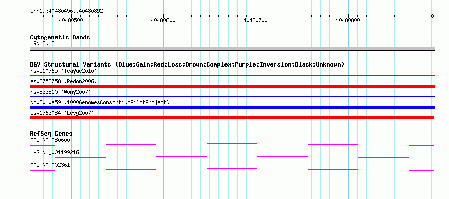Click the 19q13.12 band label
The height and width of the screenshot is (199, 449).
pyautogui.click(x=42, y=44)
